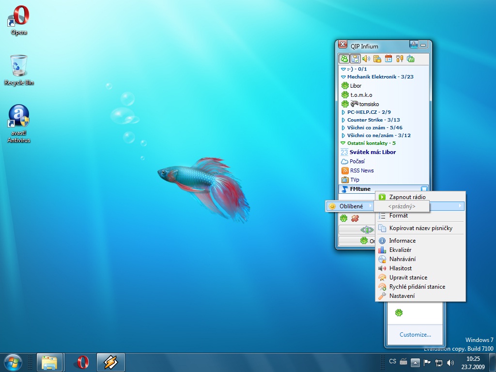The image size is (496, 372).
Task: Select contact Libor in the contact list
Action: (x=356, y=86)
